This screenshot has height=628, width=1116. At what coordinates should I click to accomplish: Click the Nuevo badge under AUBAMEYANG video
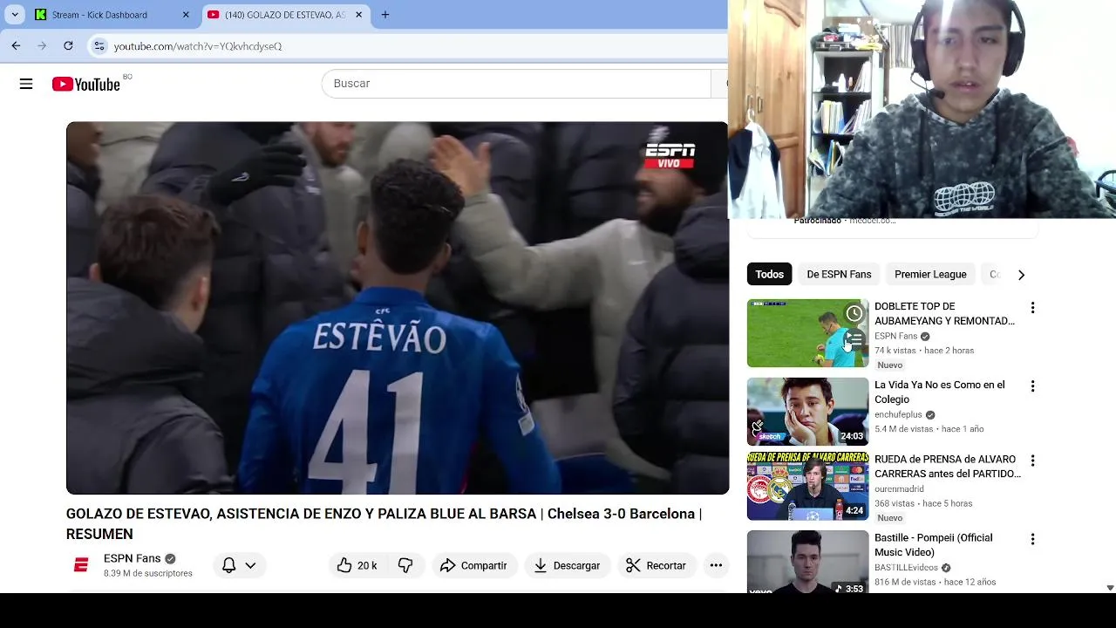(x=890, y=365)
